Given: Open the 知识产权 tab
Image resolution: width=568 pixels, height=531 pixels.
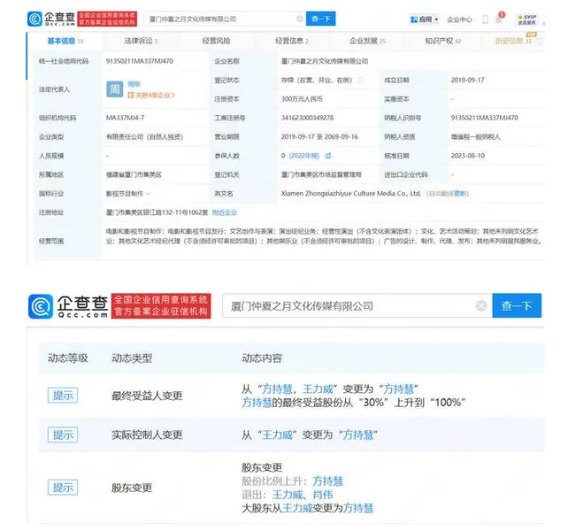Looking at the screenshot, I should pos(442,41).
